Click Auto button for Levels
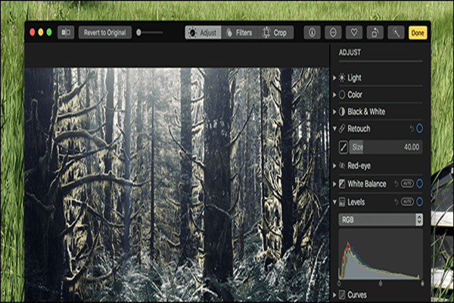454x303 pixels. click(x=407, y=201)
